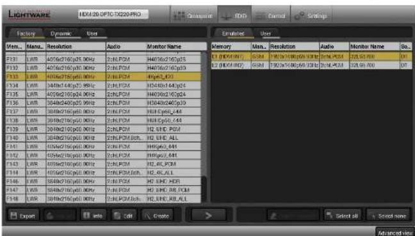
Task: Select row F146 H2_UHD_HDR
Action: point(103,181)
